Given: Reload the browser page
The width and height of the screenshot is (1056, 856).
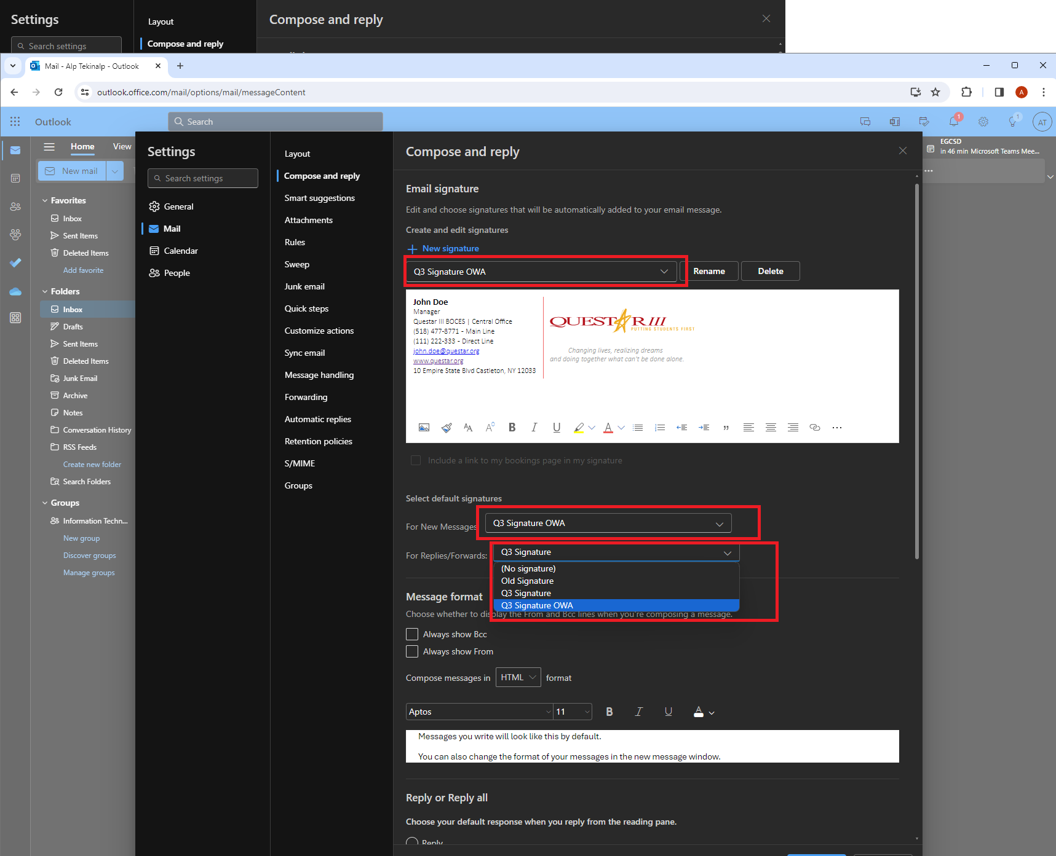Looking at the screenshot, I should pyautogui.click(x=58, y=92).
